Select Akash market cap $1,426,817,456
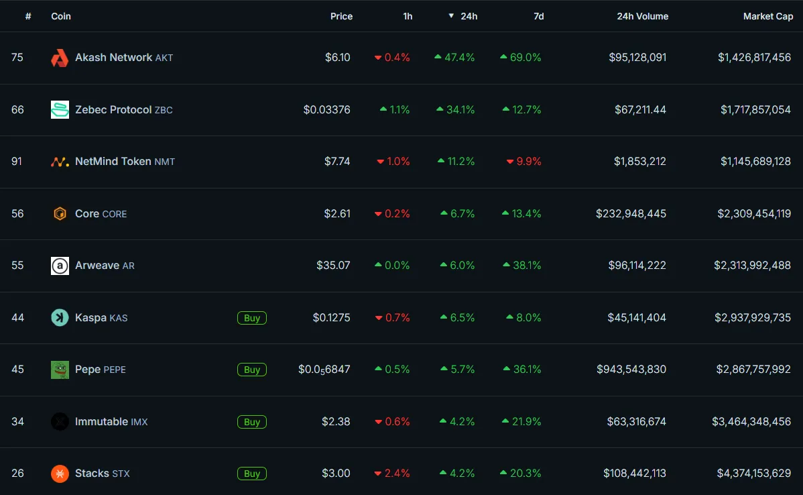This screenshot has height=495, width=803. (x=754, y=58)
